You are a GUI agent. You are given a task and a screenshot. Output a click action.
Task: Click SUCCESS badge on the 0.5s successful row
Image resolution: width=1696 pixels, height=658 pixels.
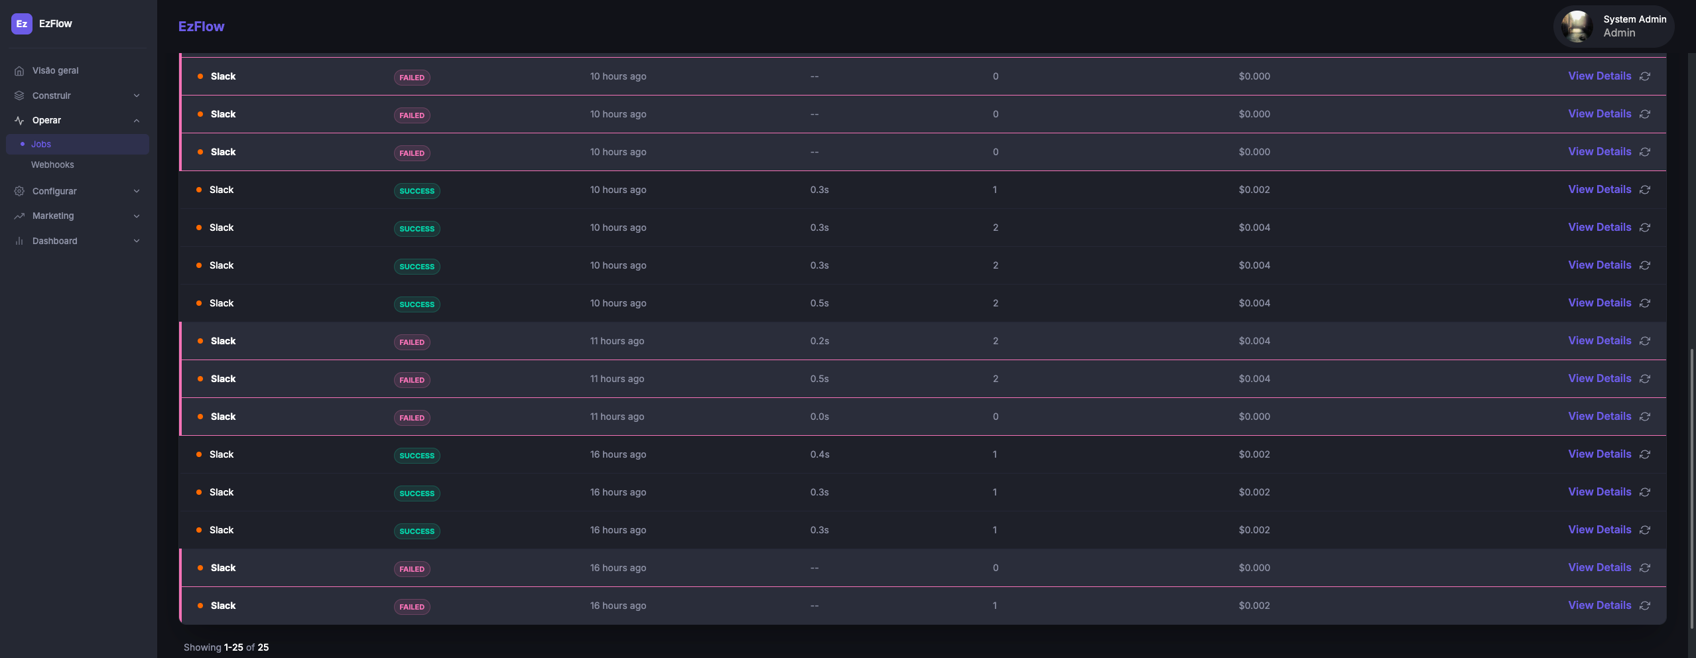(417, 304)
